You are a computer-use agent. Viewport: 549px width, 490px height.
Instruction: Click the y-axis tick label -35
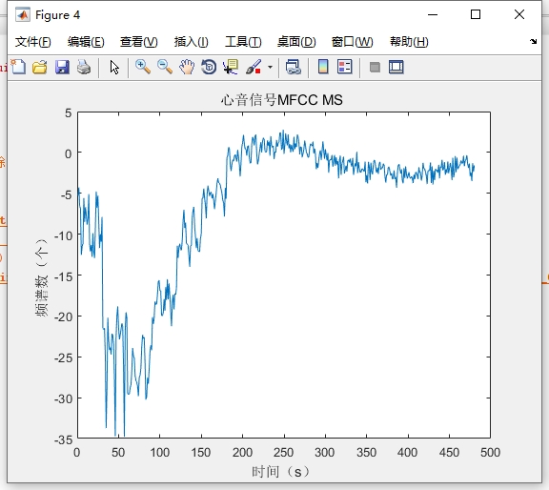pyautogui.click(x=63, y=439)
